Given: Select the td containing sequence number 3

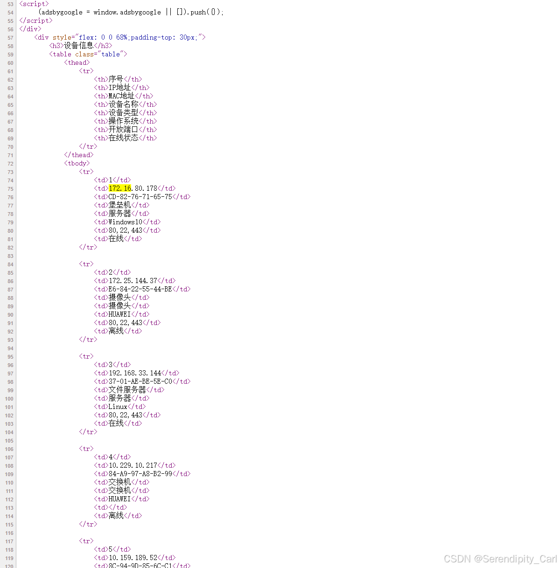Looking at the screenshot, I should point(112,365).
